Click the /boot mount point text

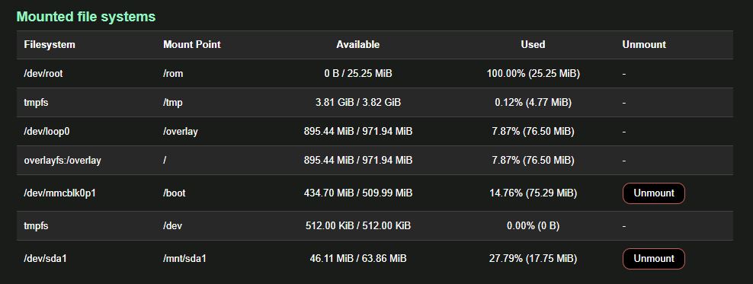175,193
